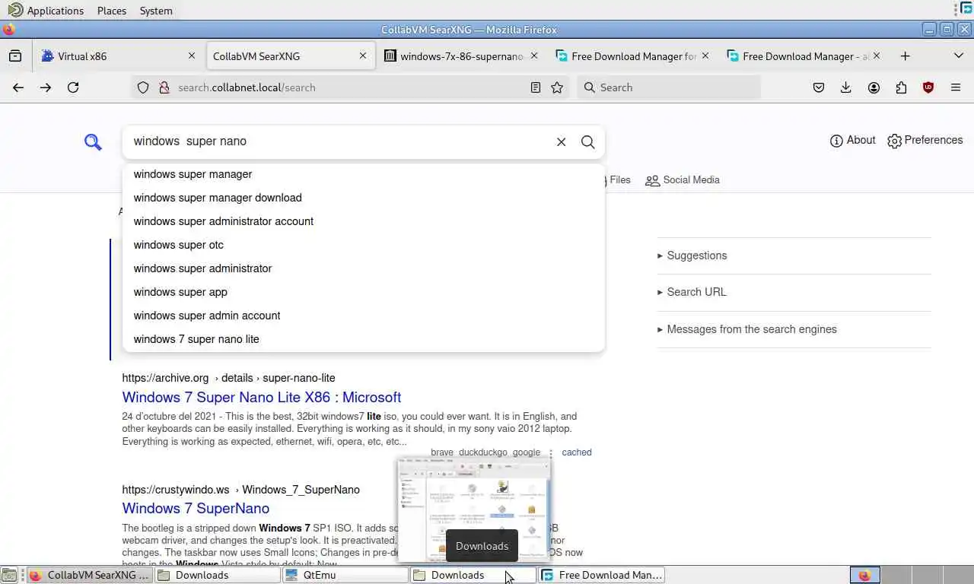Image resolution: width=974 pixels, height=584 pixels.
Task: Open the System menu
Action: [x=156, y=11]
